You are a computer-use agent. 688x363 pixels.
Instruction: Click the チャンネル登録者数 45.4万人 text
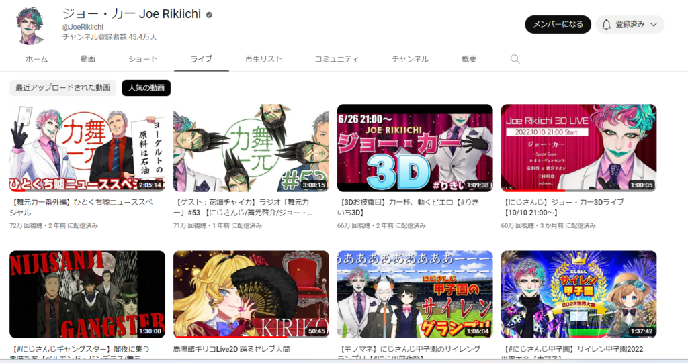[110, 37]
